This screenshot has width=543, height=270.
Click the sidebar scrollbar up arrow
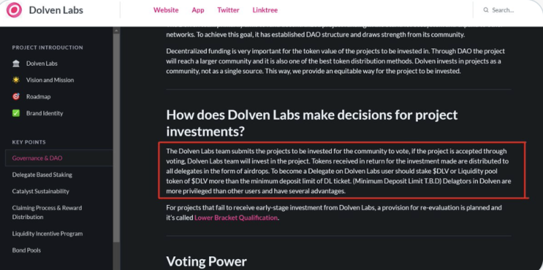(x=116, y=31)
